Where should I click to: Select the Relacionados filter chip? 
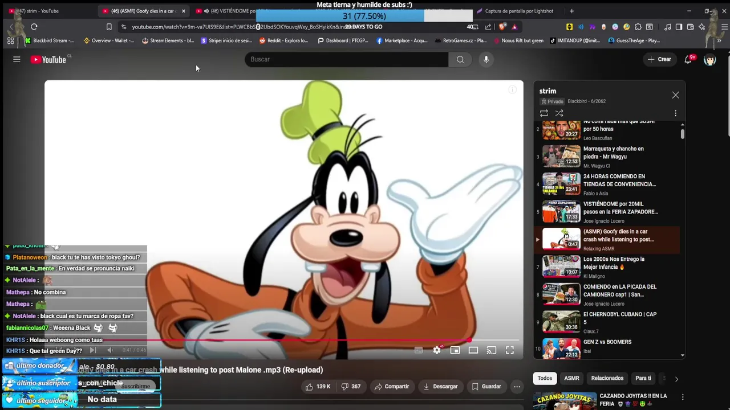coord(607,378)
